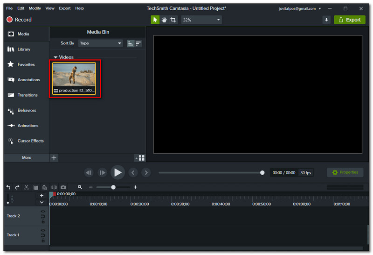Open the Modify menu
The image size is (373, 255).
click(x=35, y=8)
